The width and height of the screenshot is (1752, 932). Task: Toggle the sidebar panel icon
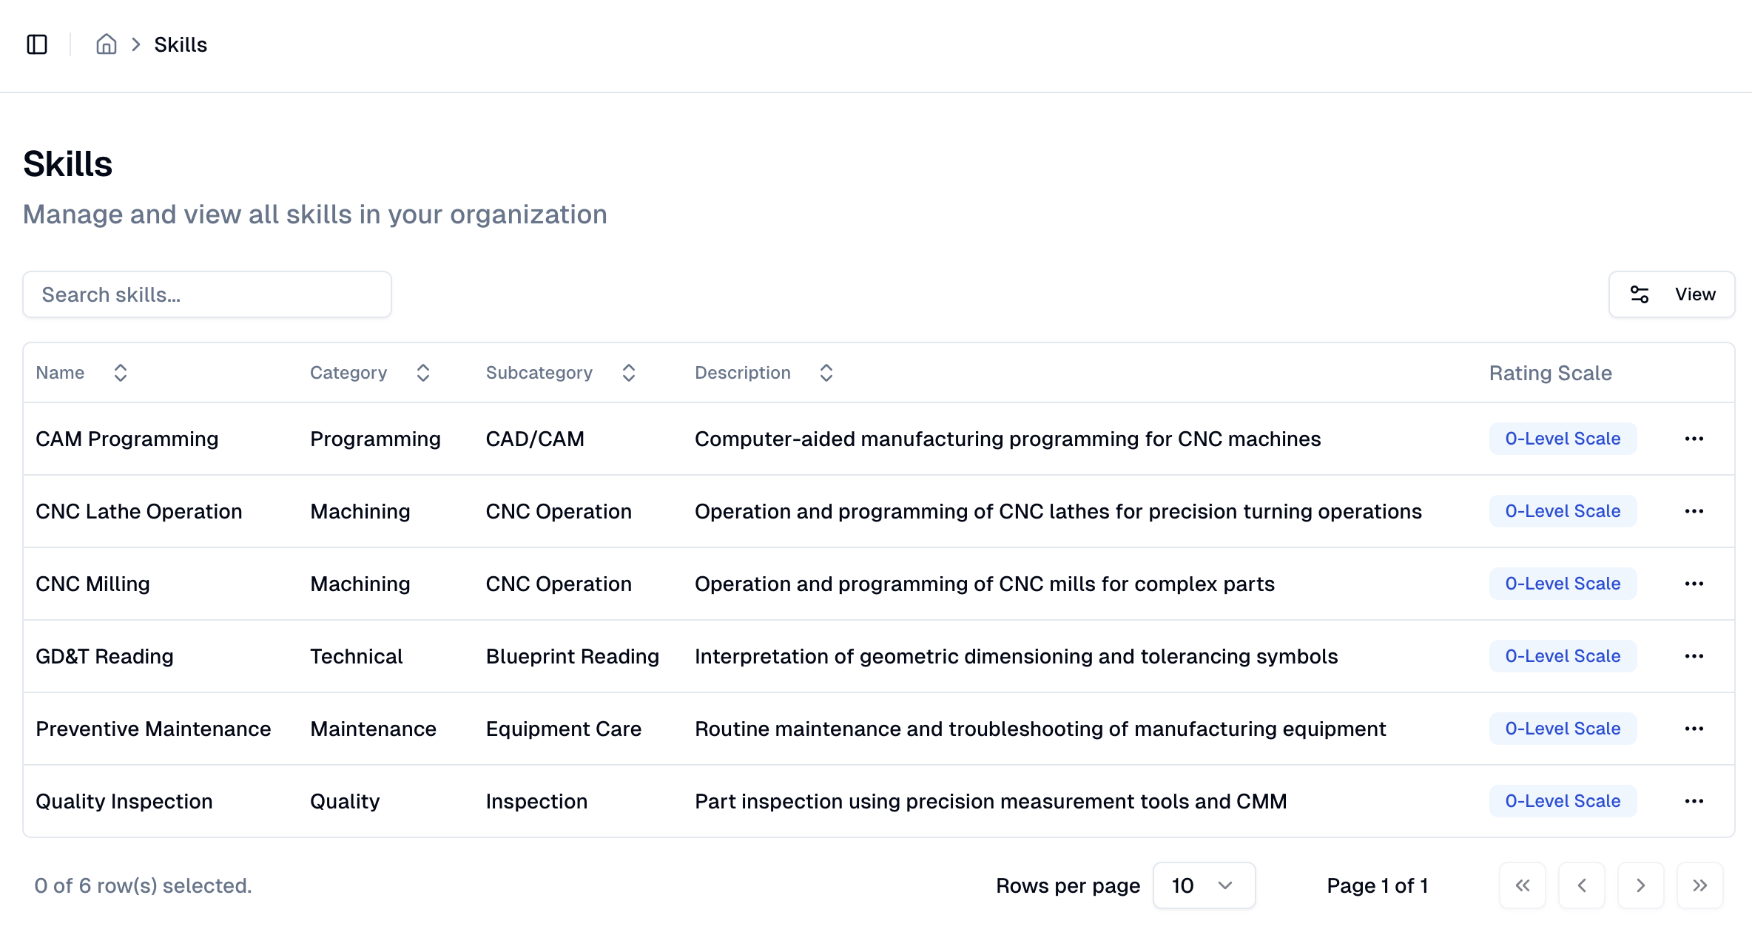click(x=37, y=44)
